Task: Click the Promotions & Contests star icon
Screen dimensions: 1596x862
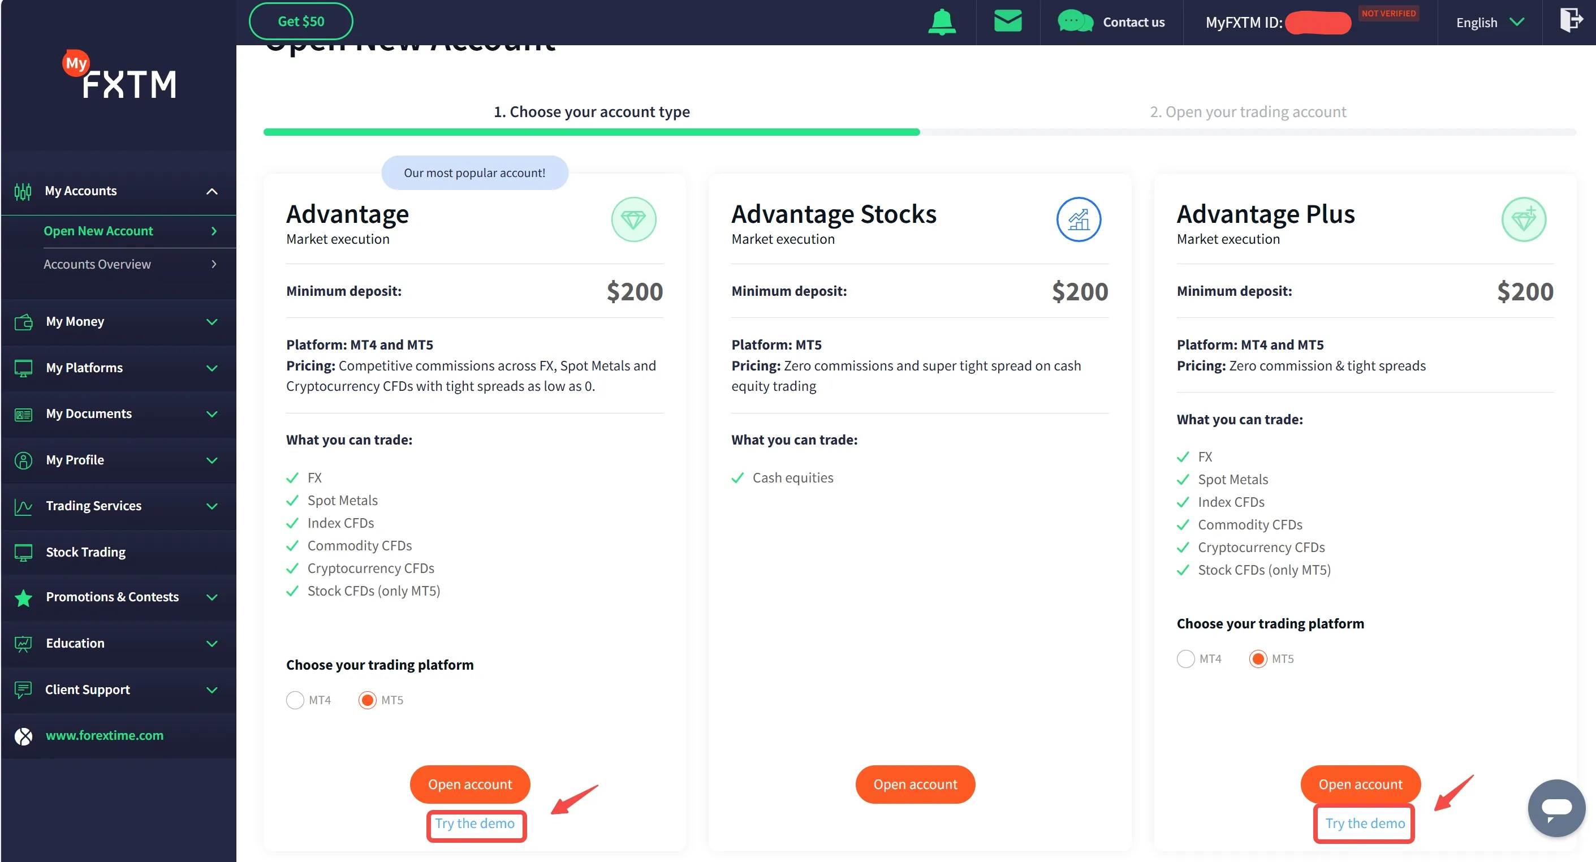Action: (24, 598)
